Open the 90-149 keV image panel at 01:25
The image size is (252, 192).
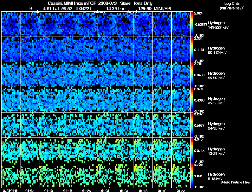tap(86, 49)
